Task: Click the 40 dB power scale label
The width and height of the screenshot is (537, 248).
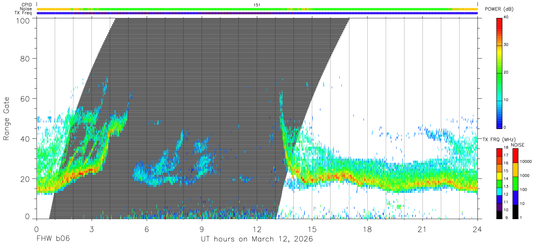Action: click(506, 17)
